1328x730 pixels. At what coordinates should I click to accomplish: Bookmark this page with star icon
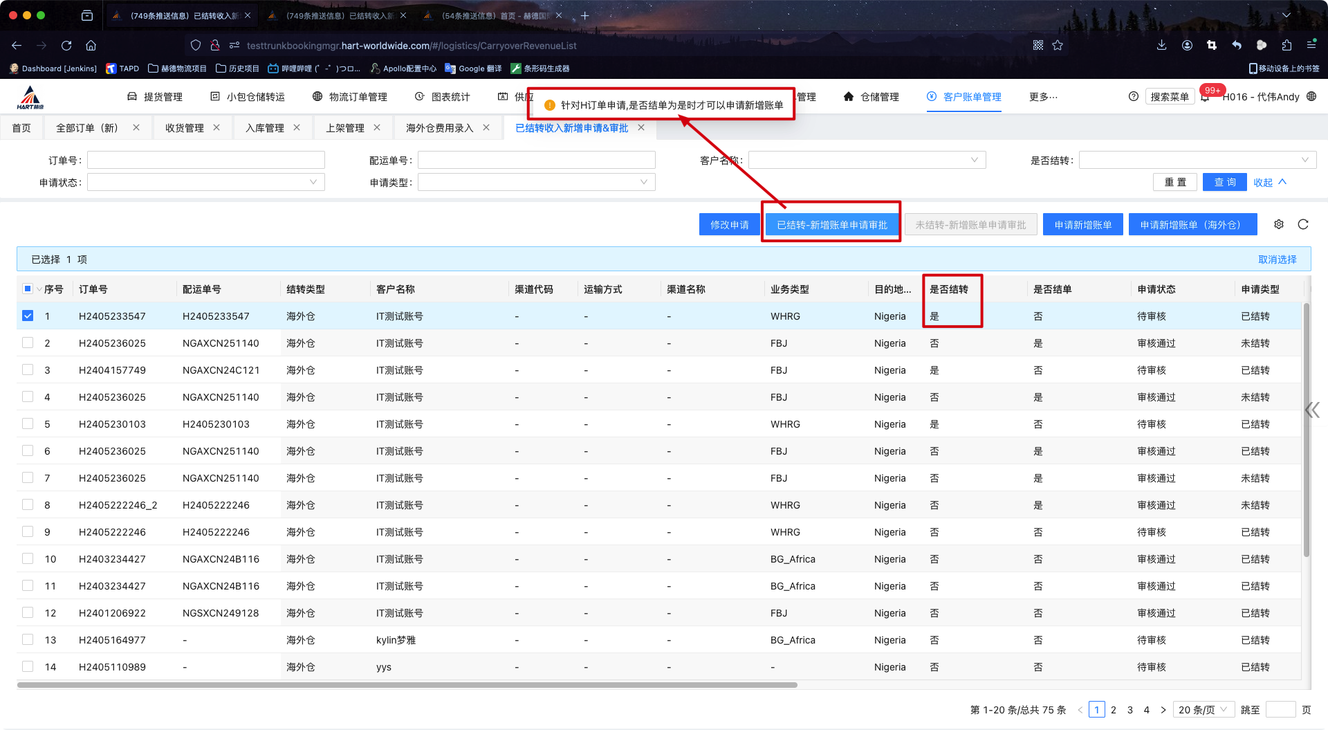[1058, 46]
